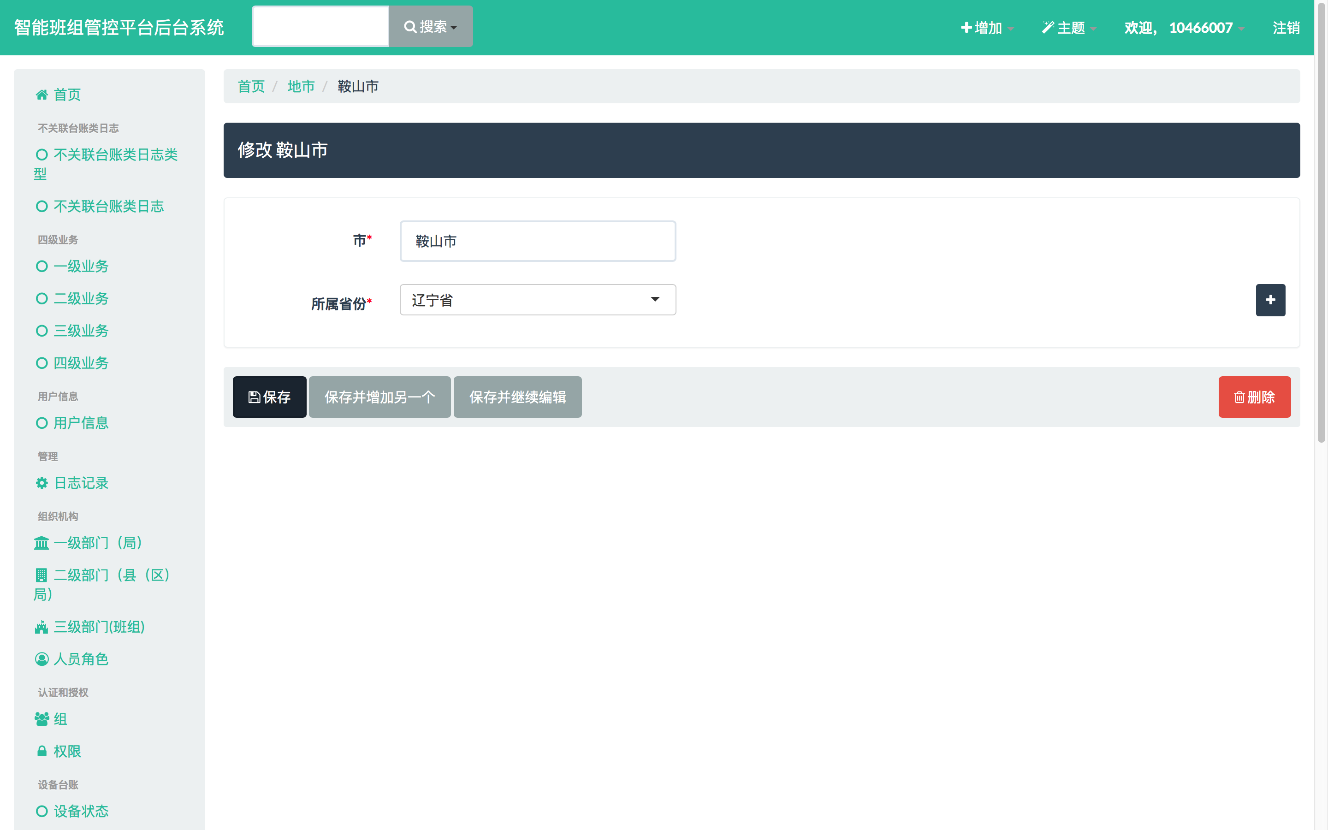Click the 设备台账 section label

tap(58, 785)
